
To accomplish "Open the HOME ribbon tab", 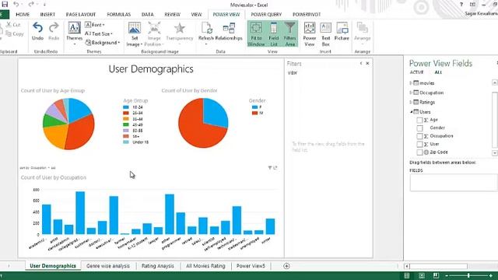I will coord(23,15).
